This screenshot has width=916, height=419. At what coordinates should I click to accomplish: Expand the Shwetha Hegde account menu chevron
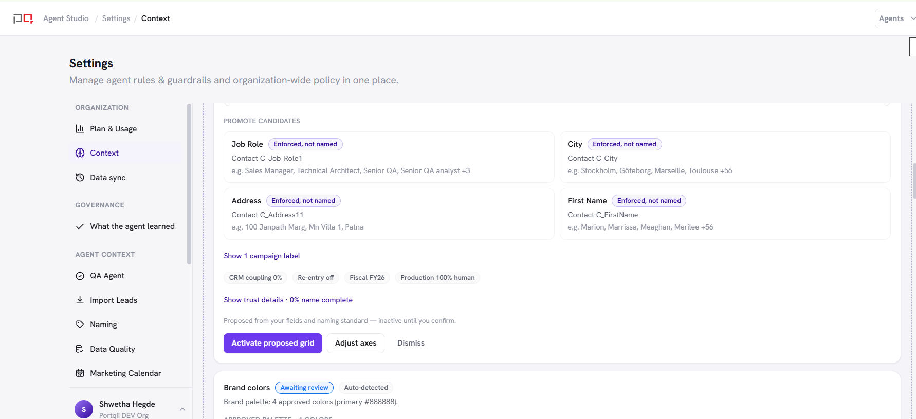[x=182, y=409]
